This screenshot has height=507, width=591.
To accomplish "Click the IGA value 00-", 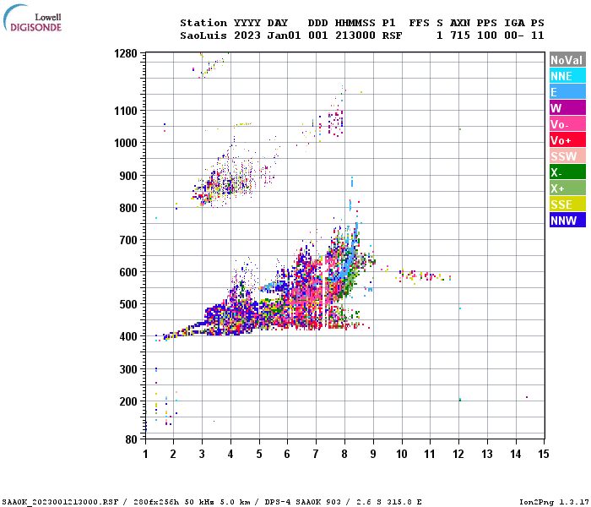I will [514, 35].
